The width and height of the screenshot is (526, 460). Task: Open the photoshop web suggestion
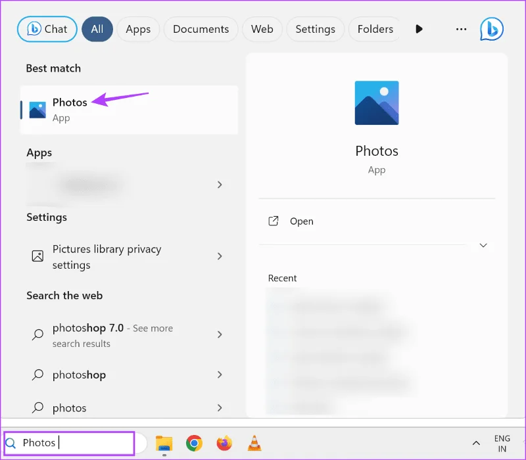click(x=129, y=375)
